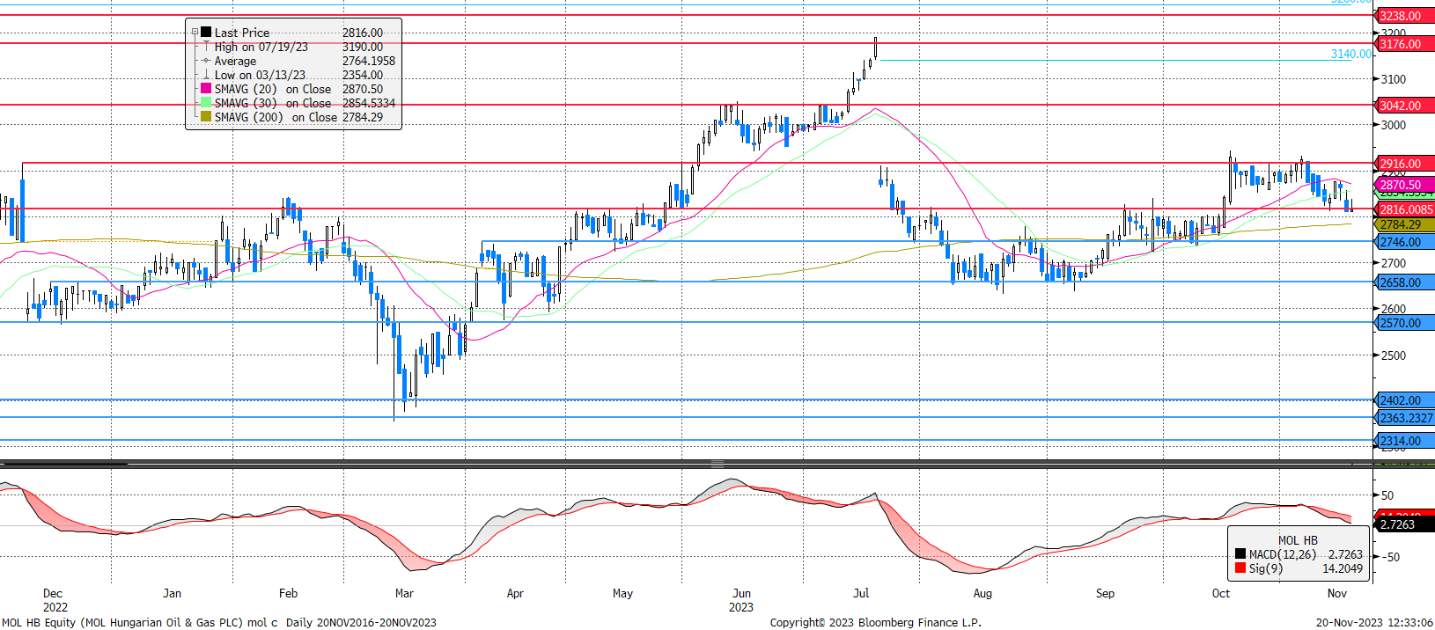The height and width of the screenshot is (630, 1435).
Task: Click the 'Mar' time axis label
Action: (x=404, y=593)
